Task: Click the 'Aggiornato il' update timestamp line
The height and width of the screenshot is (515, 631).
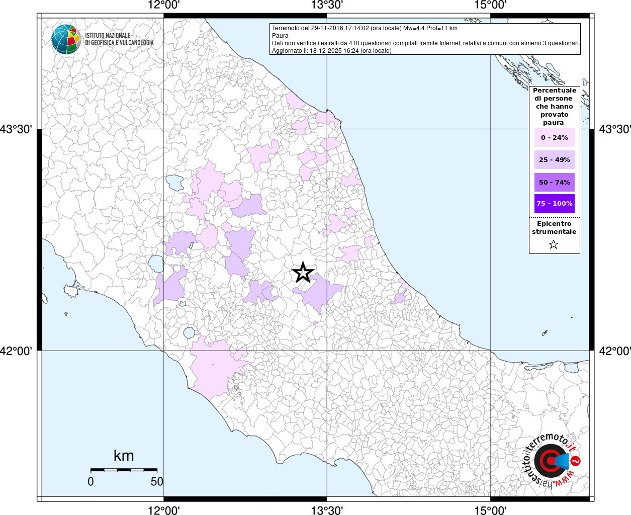Action: click(x=331, y=51)
